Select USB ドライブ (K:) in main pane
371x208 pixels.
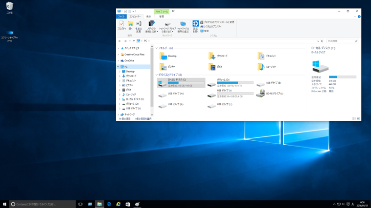[x=171, y=105]
